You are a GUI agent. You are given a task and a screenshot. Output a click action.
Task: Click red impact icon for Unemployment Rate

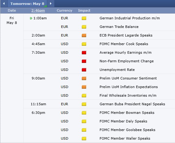pos(84,70)
